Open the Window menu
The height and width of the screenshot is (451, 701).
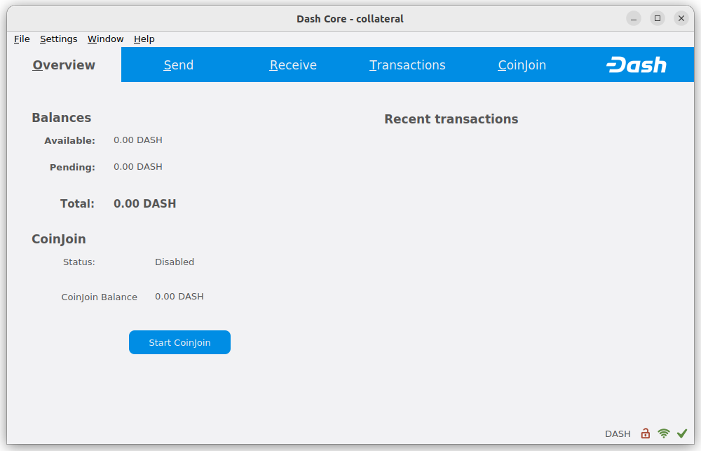pyautogui.click(x=105, y=39)
